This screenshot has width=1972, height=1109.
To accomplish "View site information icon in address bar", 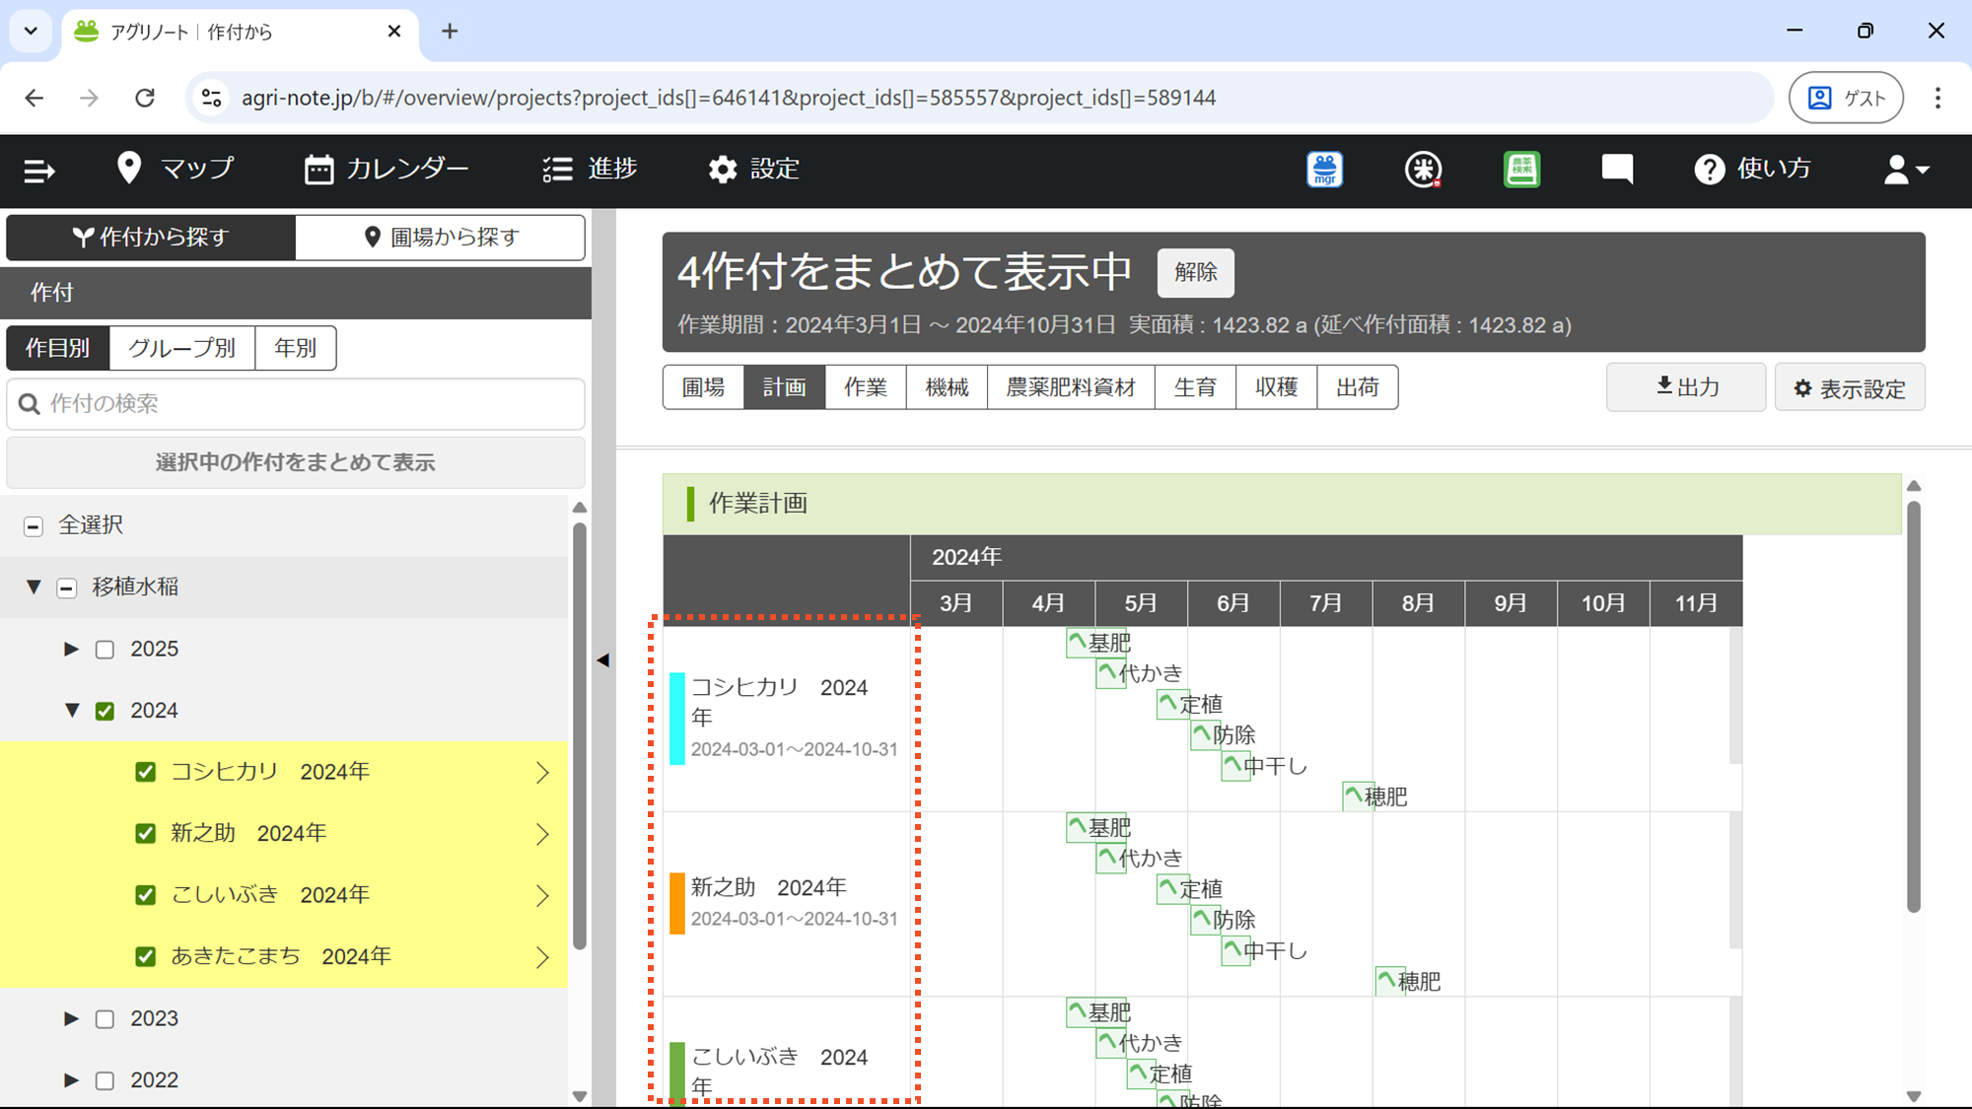I will [x=211, y=98].
